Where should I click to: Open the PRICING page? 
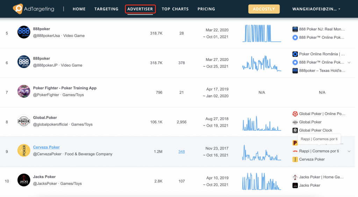click(206, 9)
